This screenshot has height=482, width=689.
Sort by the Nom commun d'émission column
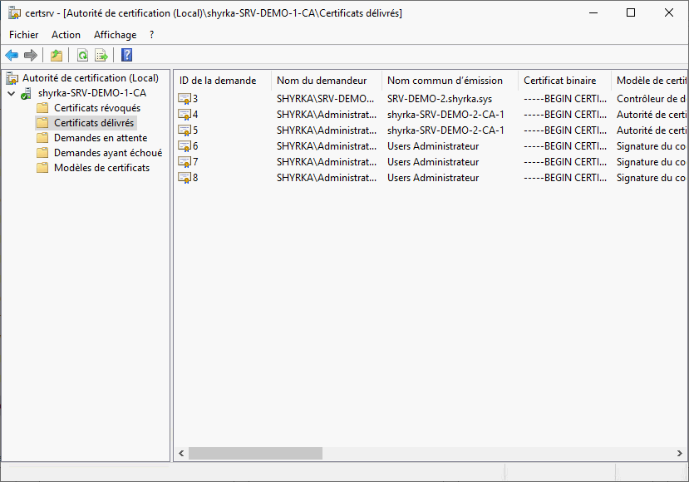point(445,81)
